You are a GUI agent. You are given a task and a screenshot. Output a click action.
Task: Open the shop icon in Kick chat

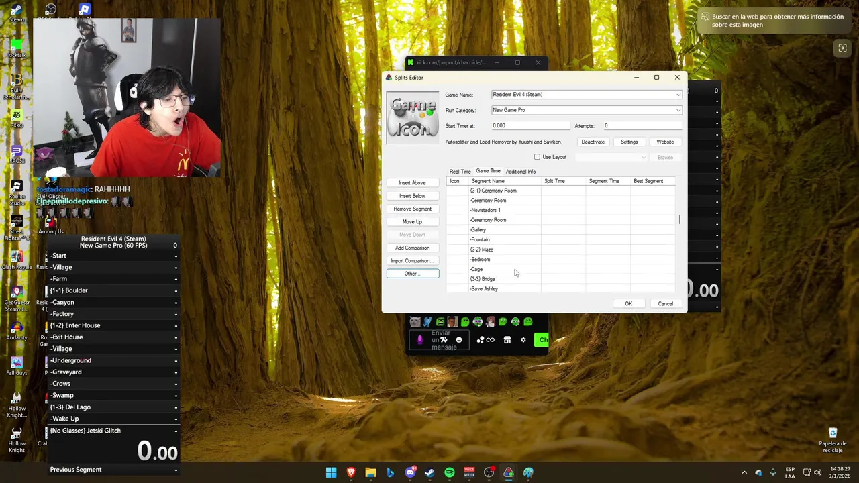[x=507, y=340]
